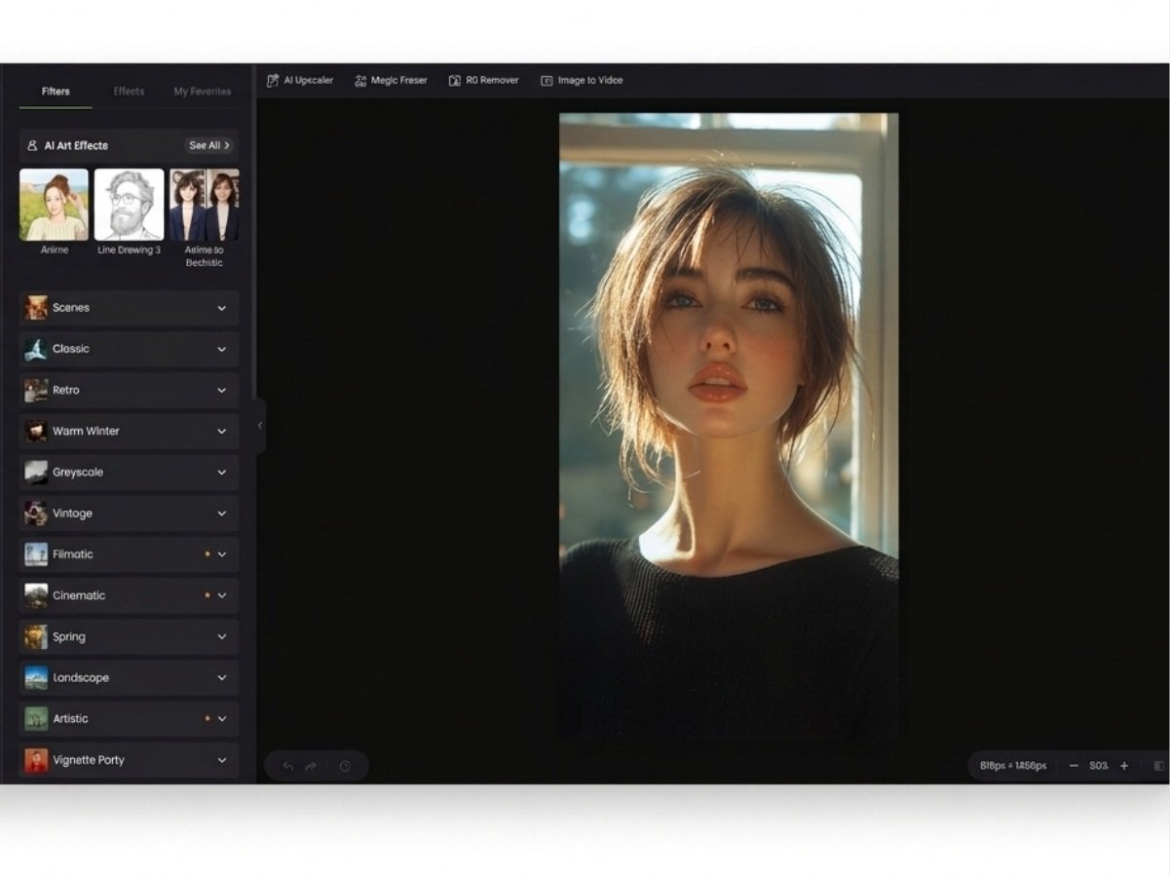Click the AI Art Effects person icon

32,145
